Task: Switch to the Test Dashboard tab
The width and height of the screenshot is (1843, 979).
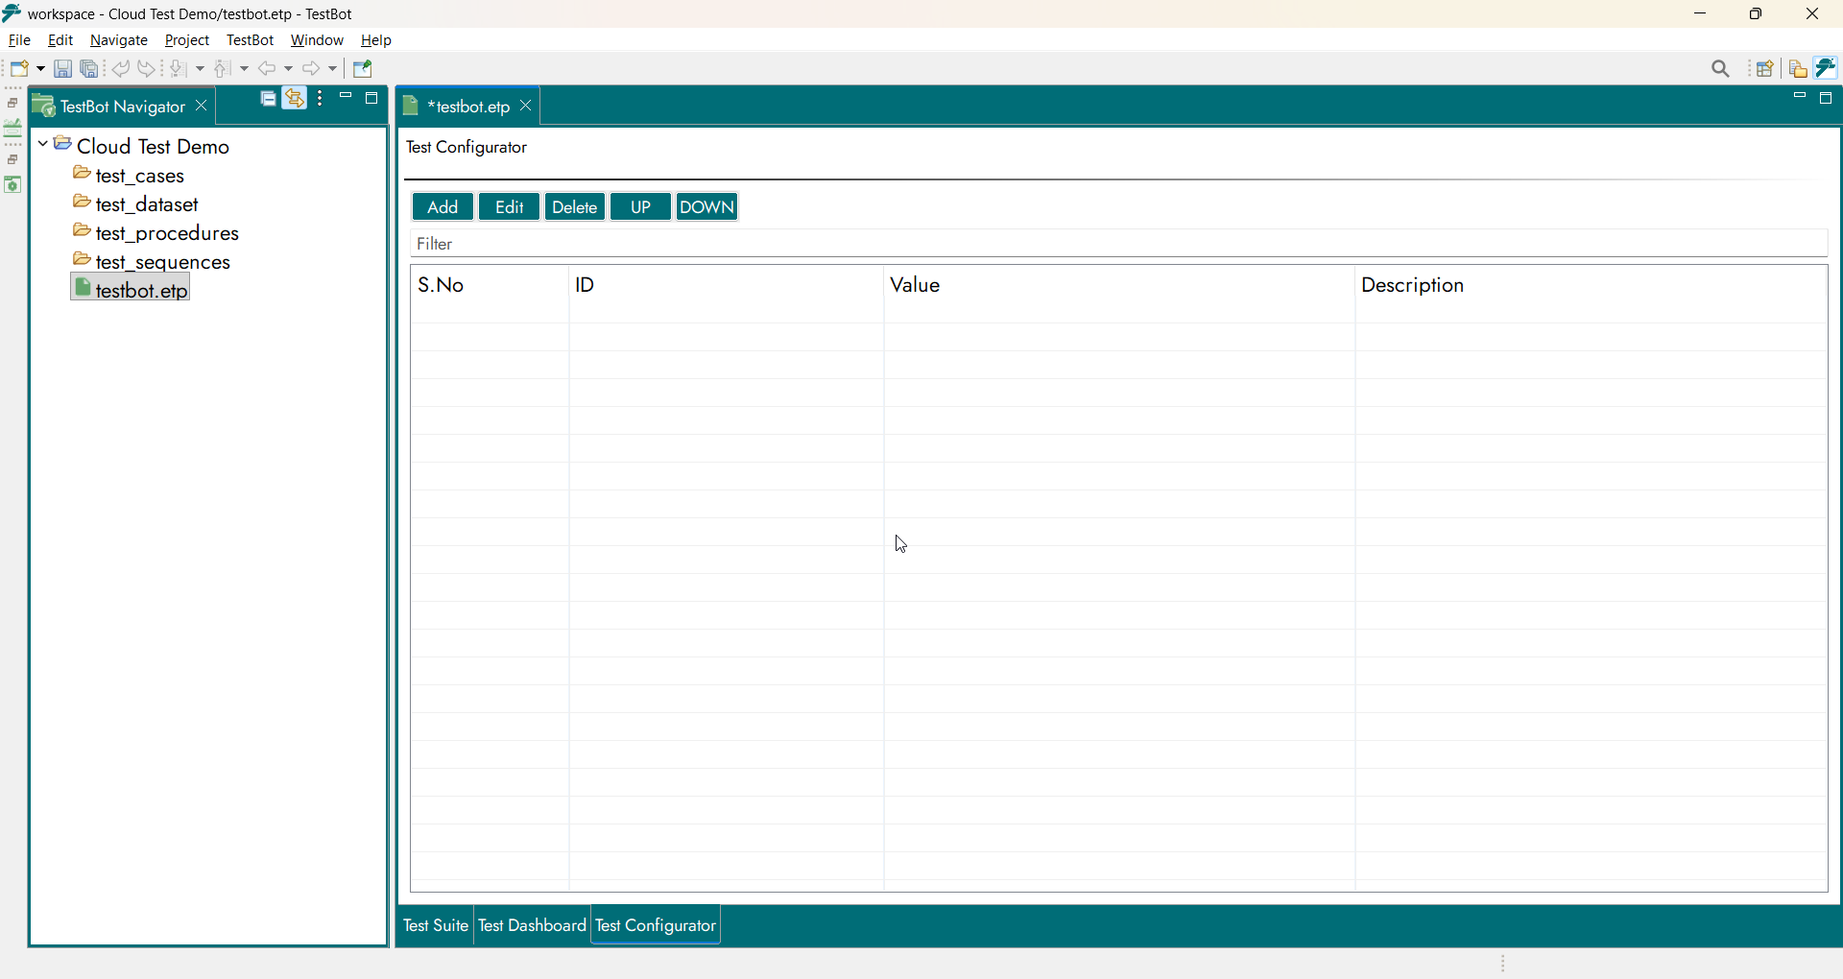Action: pyautogui.click(x=532, y=926)
